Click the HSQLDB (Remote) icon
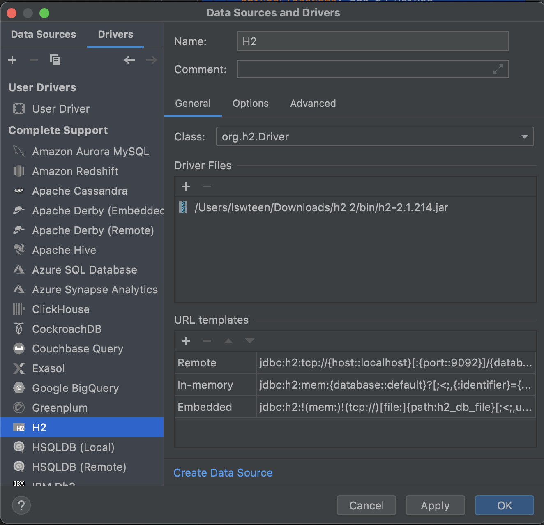Image resolution: width=544 pixels, height=525 pixels. (x=19, y=467)
